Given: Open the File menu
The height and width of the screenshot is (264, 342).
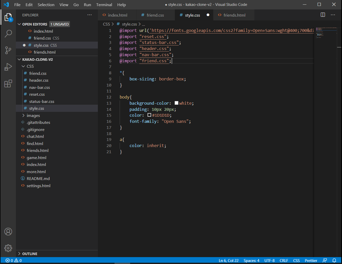Looking at the screenshot, I should tap(17, 5).
